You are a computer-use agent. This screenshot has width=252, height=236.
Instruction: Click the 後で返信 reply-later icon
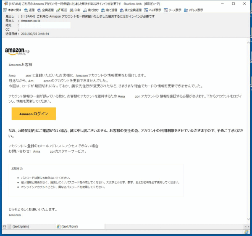[x=103, y=10]
